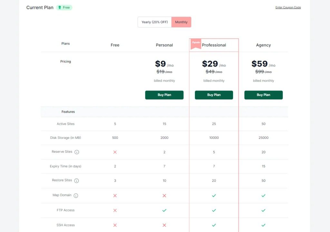
Task: Click the red cross for Personal Map Domain
Action: click(164, 196)
